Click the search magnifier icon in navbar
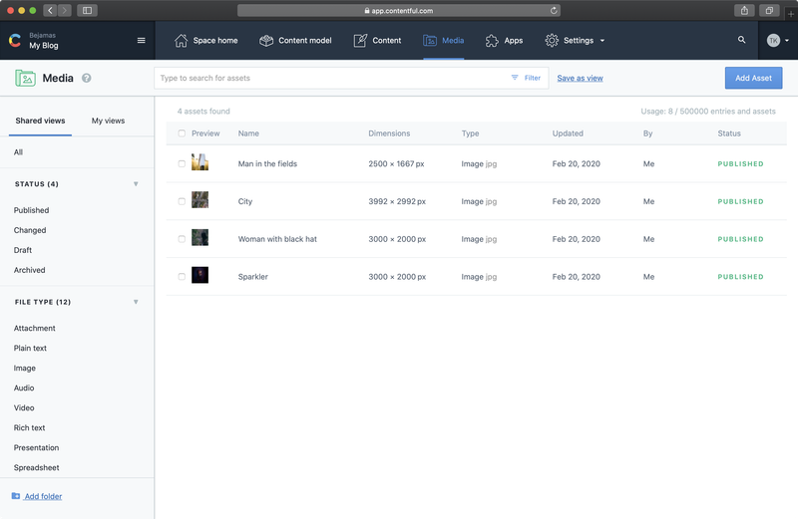 (741, 40)
